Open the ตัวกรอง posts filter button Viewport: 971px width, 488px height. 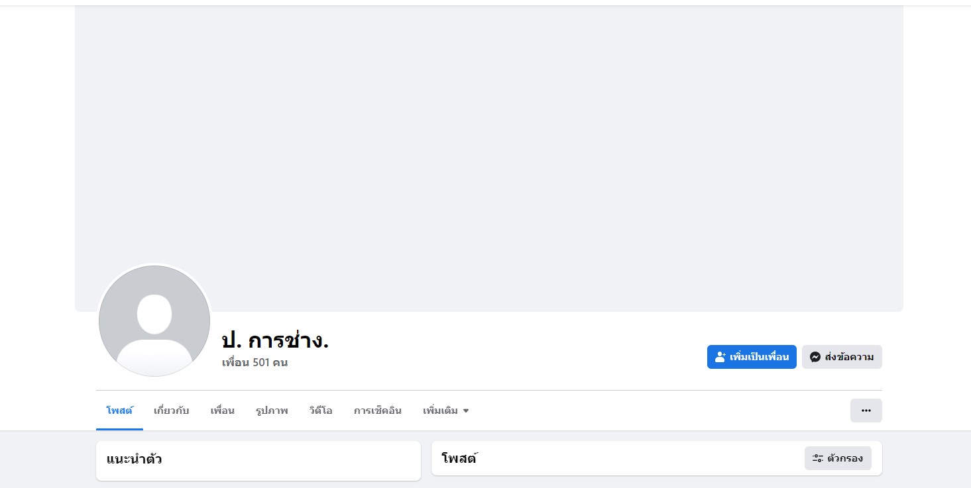[838, 458]
